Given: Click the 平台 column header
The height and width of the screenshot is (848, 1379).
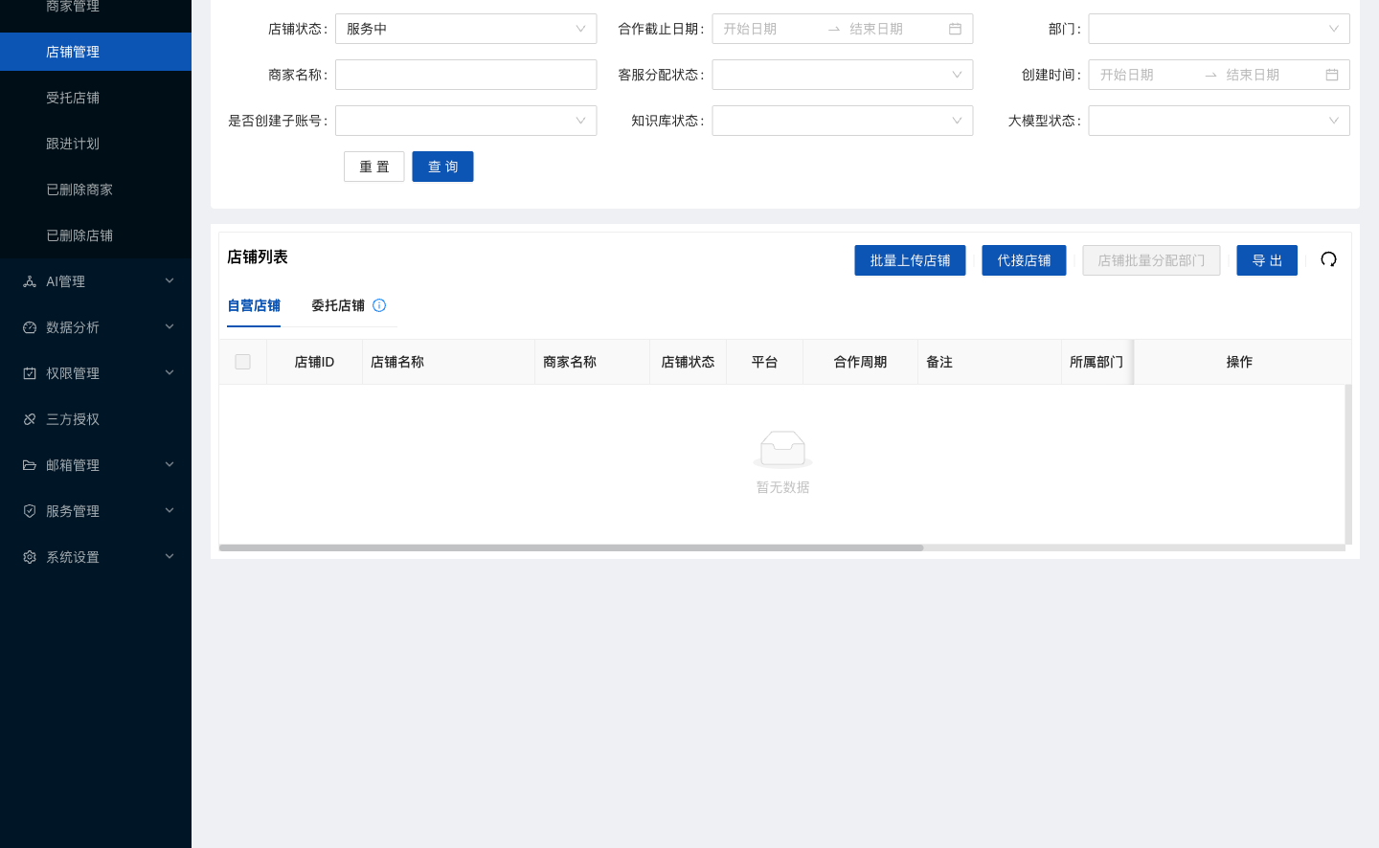Looking at the screenshot, I should tap(764, 362).
